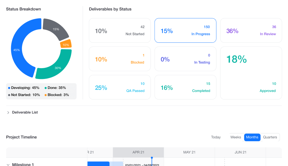The height and width of the screenshot is (166, 288).
Task: Open the In Review 36% card
Action: (251, 30)
